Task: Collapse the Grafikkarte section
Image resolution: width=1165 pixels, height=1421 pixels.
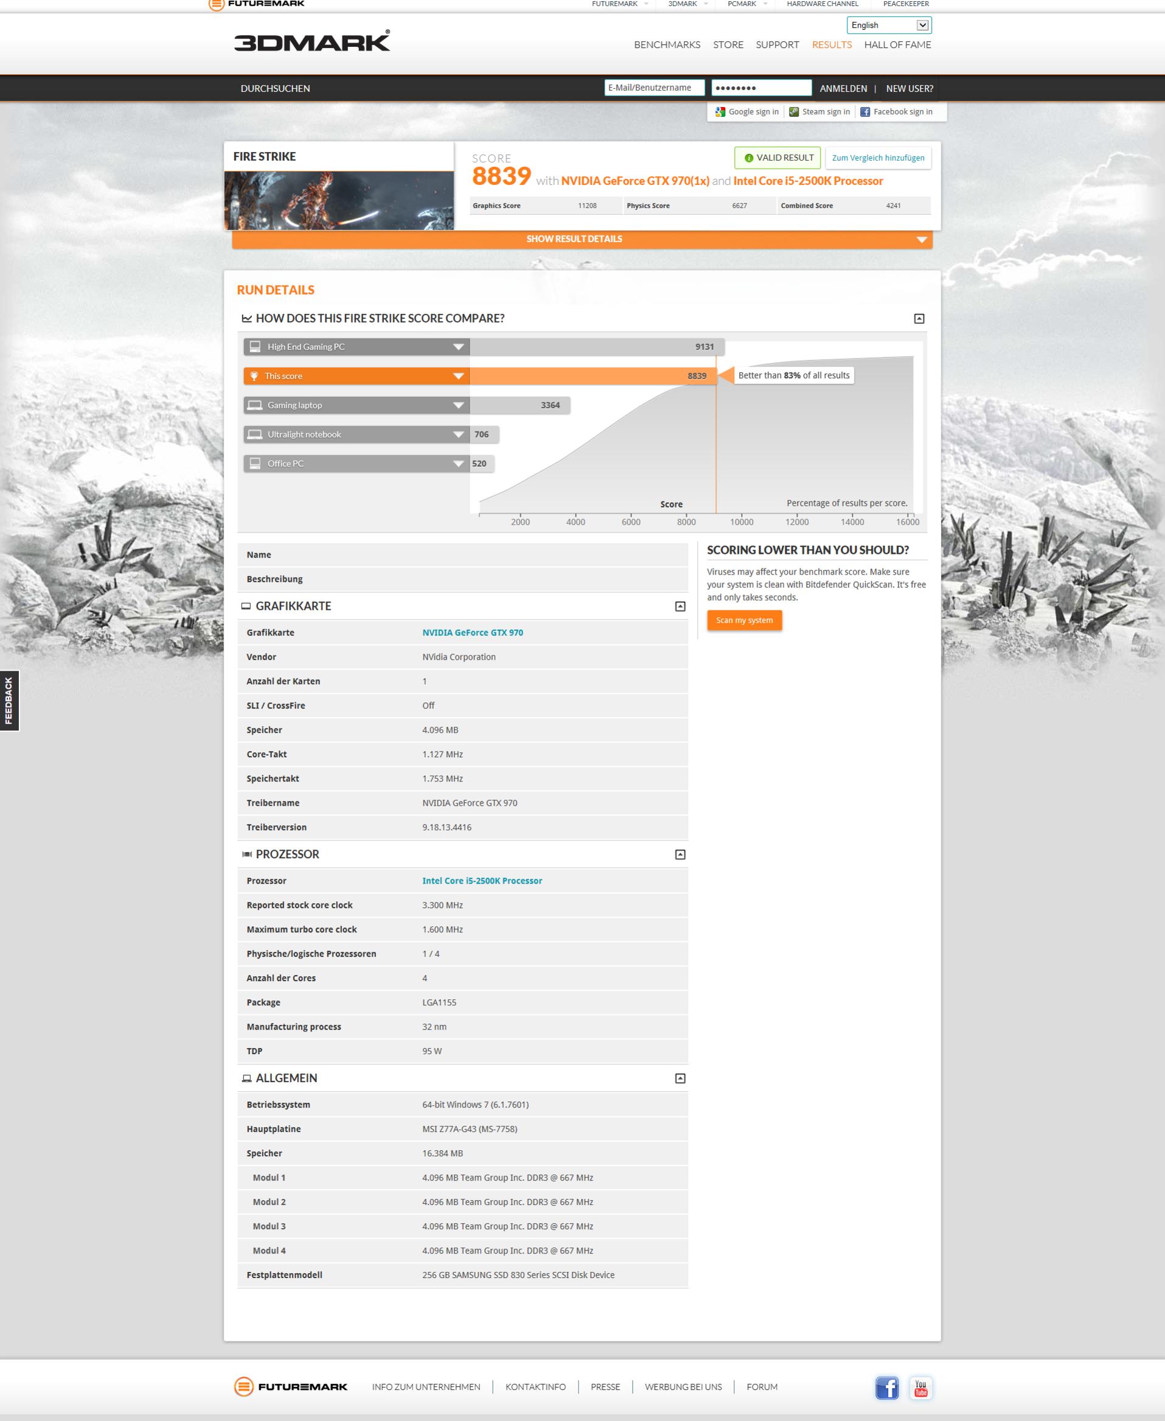Action: tap(680, 607)
